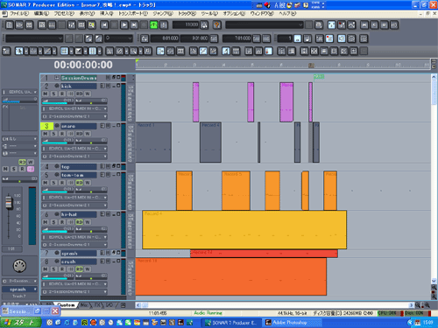This screenshot has width=438, height=328.
Task: Select the Custom tab below track list
Action: (66, 305)
